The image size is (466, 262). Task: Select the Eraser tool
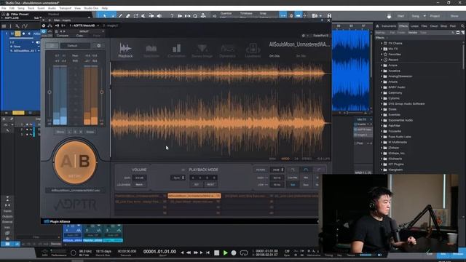coord(128,16)
